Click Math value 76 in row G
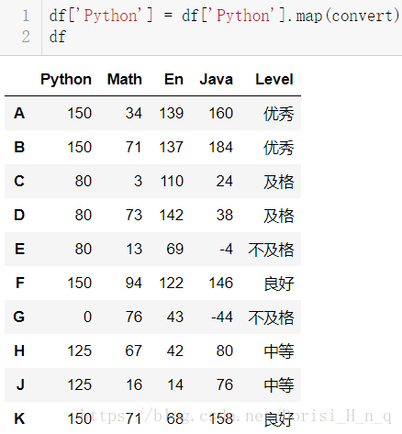Viewport: 402px width, 434px height. point(134,317)
